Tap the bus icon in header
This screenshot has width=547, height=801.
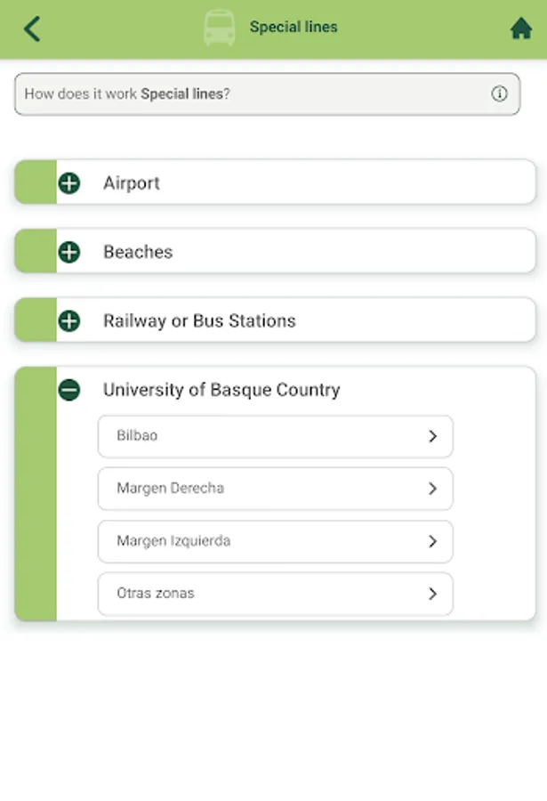(x=220, y=28)
